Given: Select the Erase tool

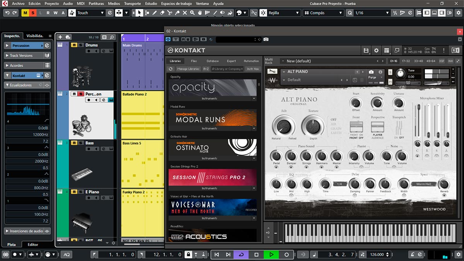Looking at the screenshot, I should tap(162, 13).
